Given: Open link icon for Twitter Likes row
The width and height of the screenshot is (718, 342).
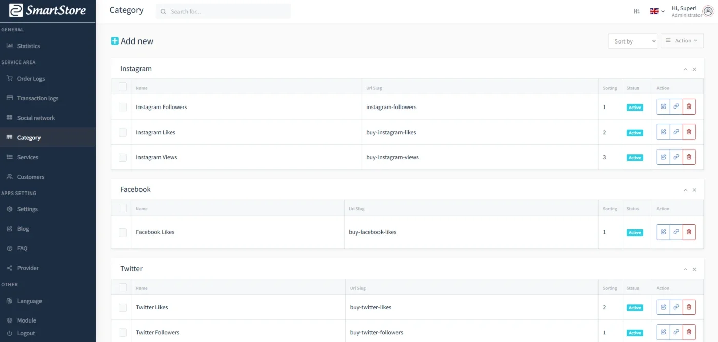Looking at the screenshot, I should (676, 307).
